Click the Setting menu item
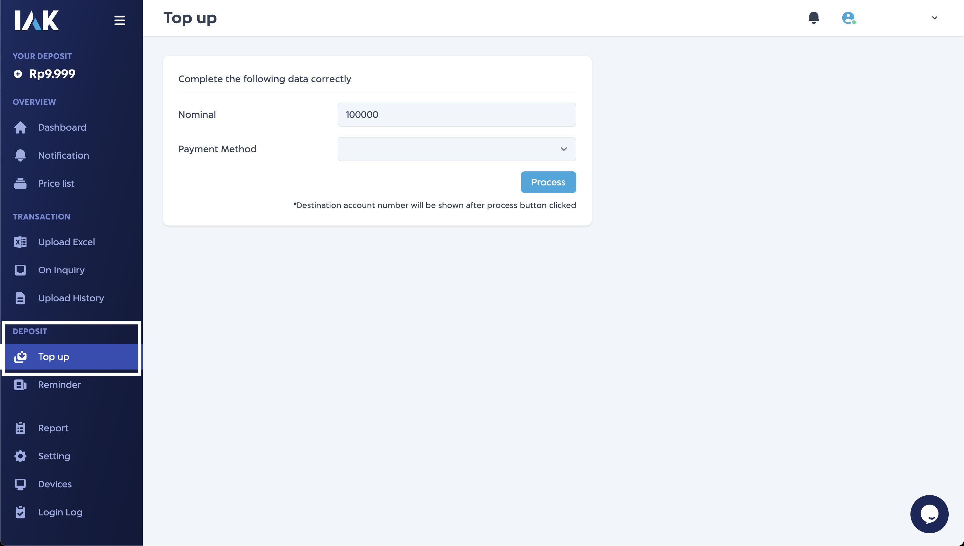Screen dimensions: 964x546 (x=53, y=456)
